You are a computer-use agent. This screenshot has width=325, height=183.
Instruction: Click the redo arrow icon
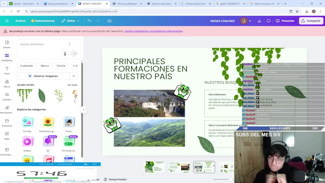click(98, 21)
